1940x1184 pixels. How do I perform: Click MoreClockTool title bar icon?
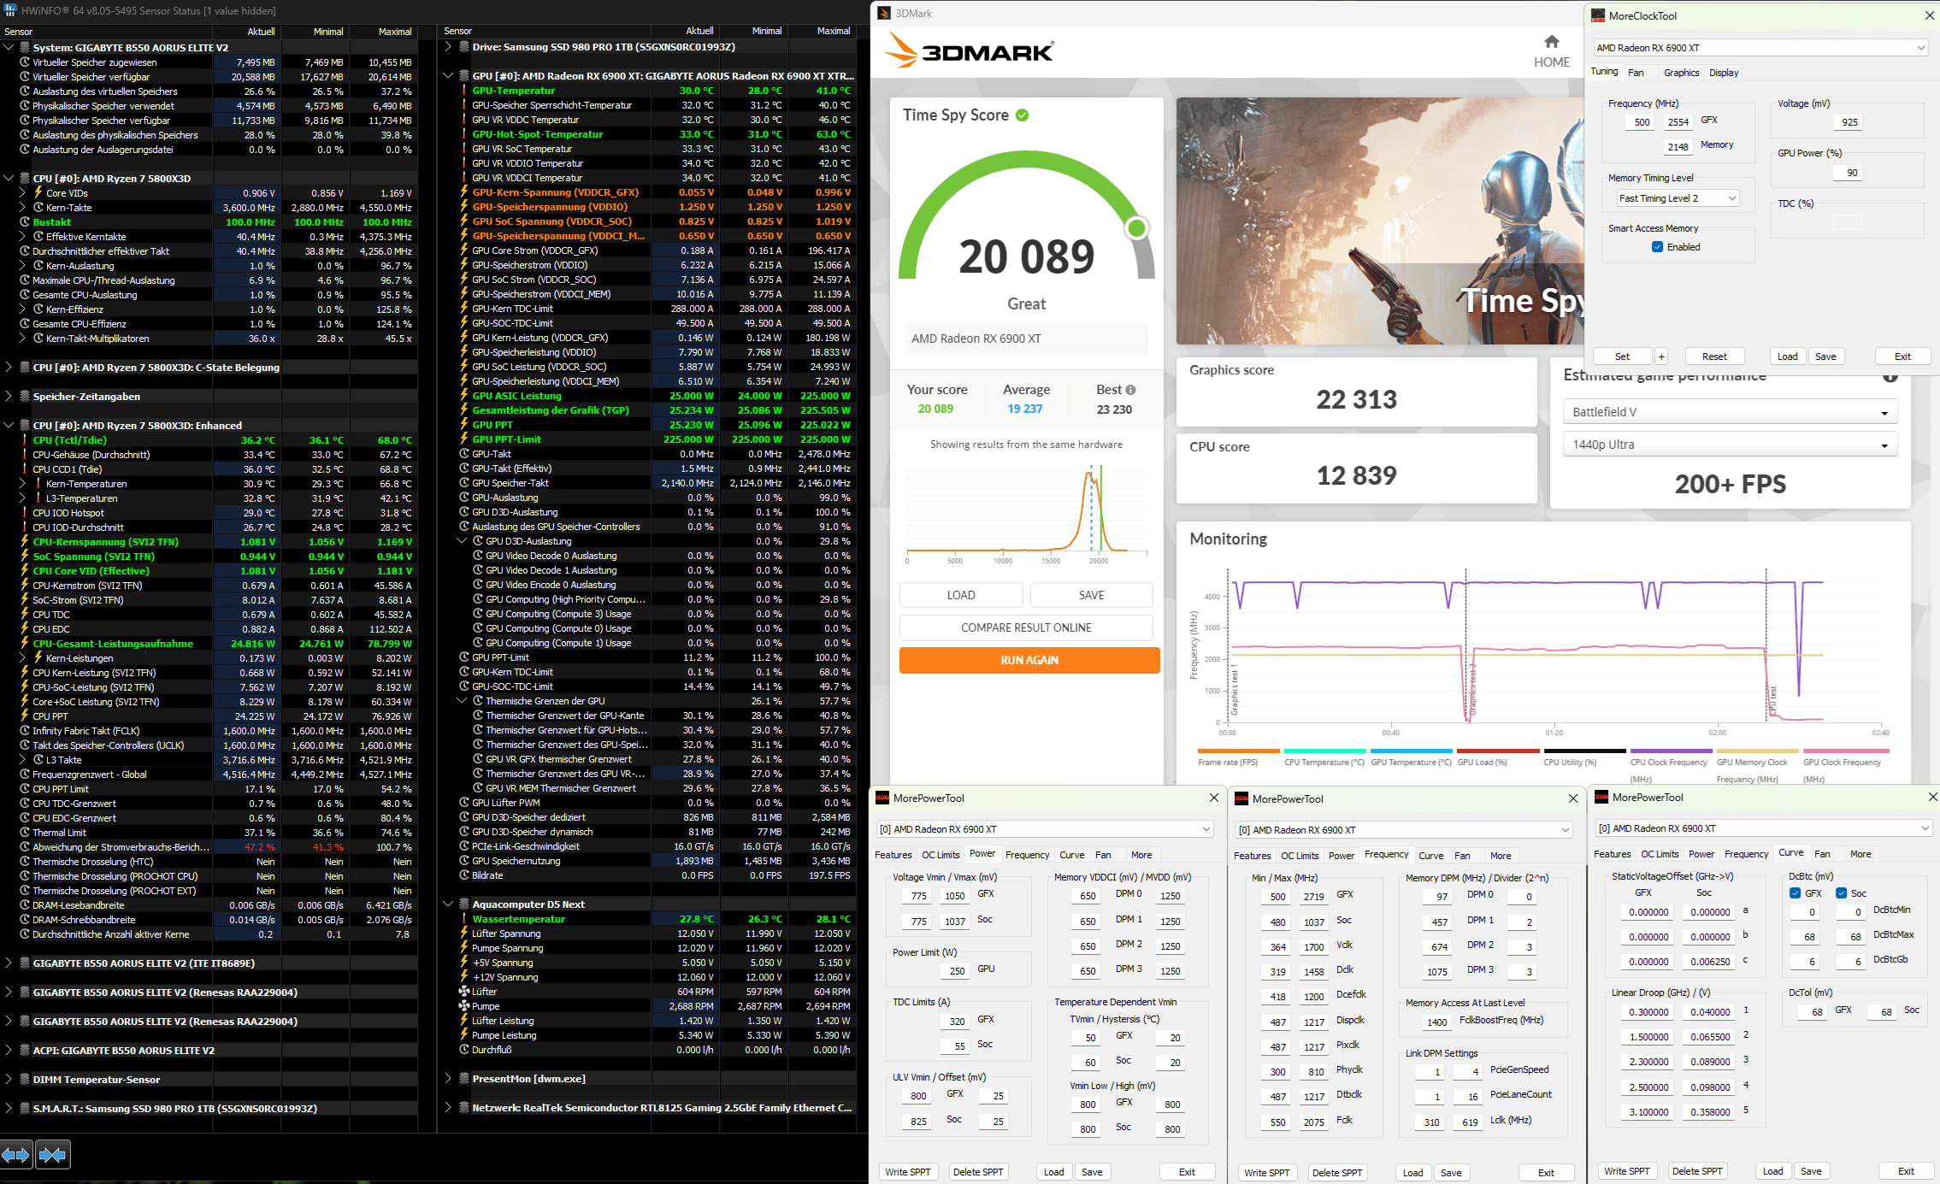click(1597, 15)
